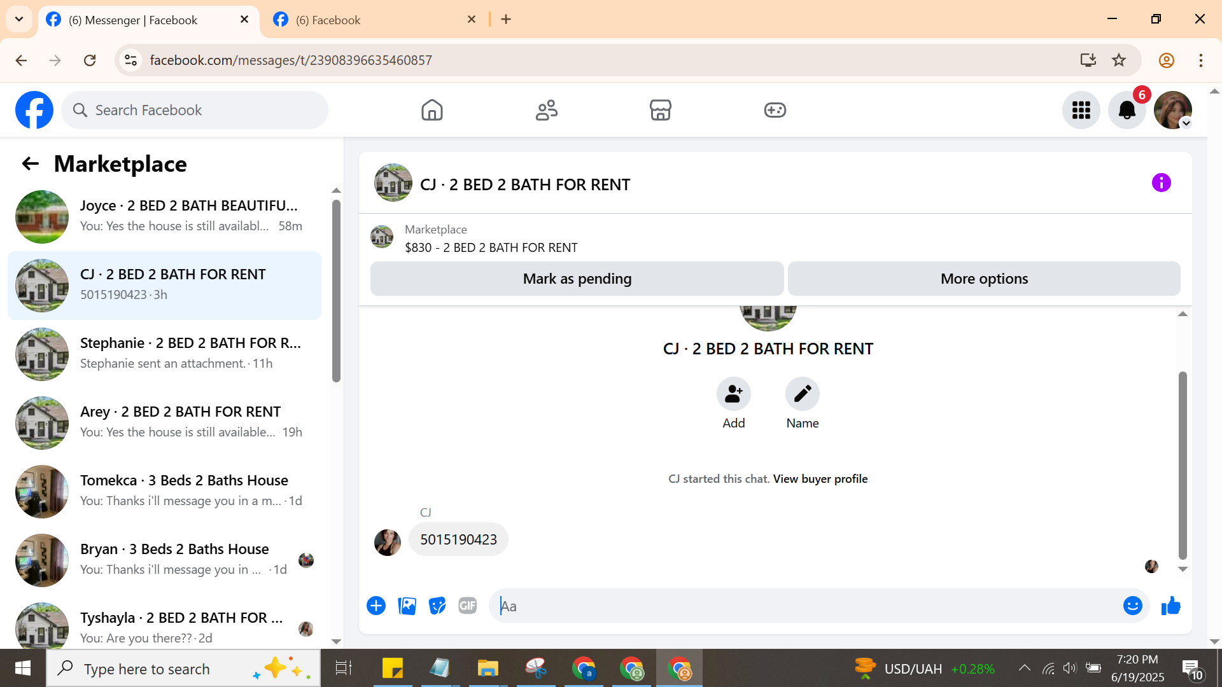Open the Gaming controller icon
This screenshot has width=1222, height=687.
coord(775,110)
